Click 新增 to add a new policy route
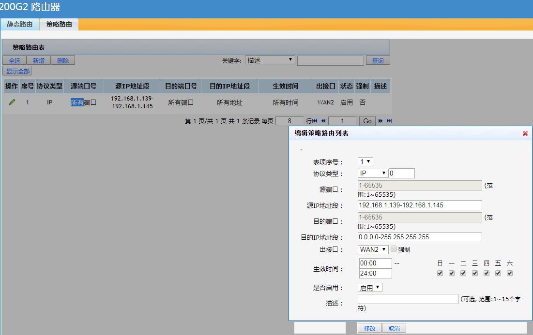Screen dimensions: 533x335 coord(38,60)
